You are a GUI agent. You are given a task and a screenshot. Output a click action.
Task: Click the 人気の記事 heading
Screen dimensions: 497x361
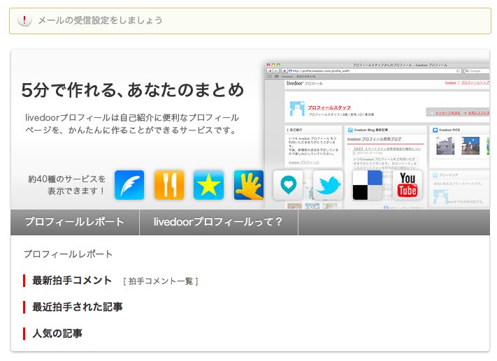(57, 334)
